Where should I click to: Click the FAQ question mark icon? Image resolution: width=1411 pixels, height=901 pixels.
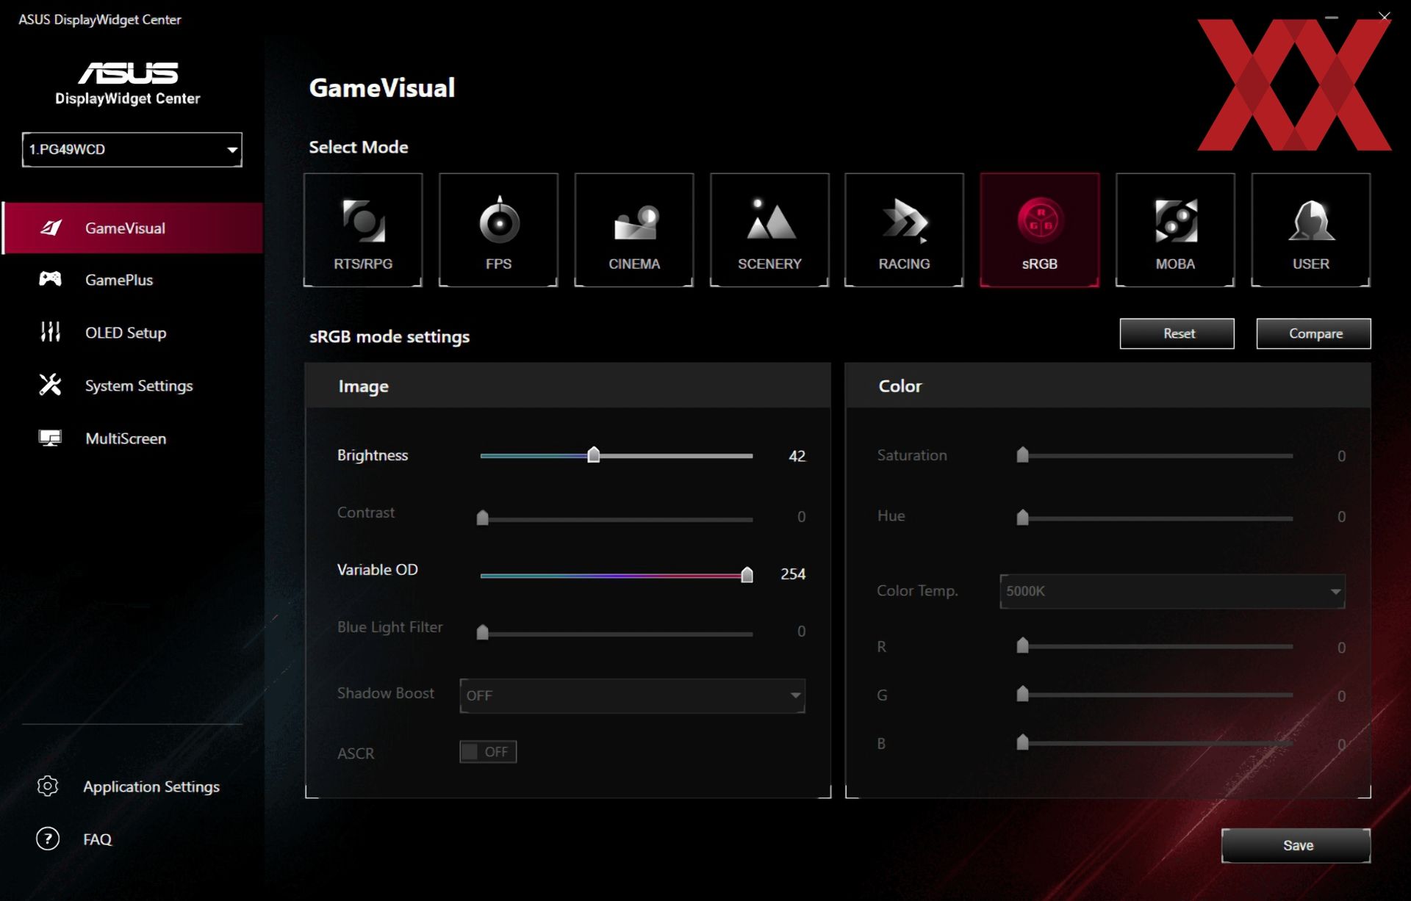click(48, 839)
